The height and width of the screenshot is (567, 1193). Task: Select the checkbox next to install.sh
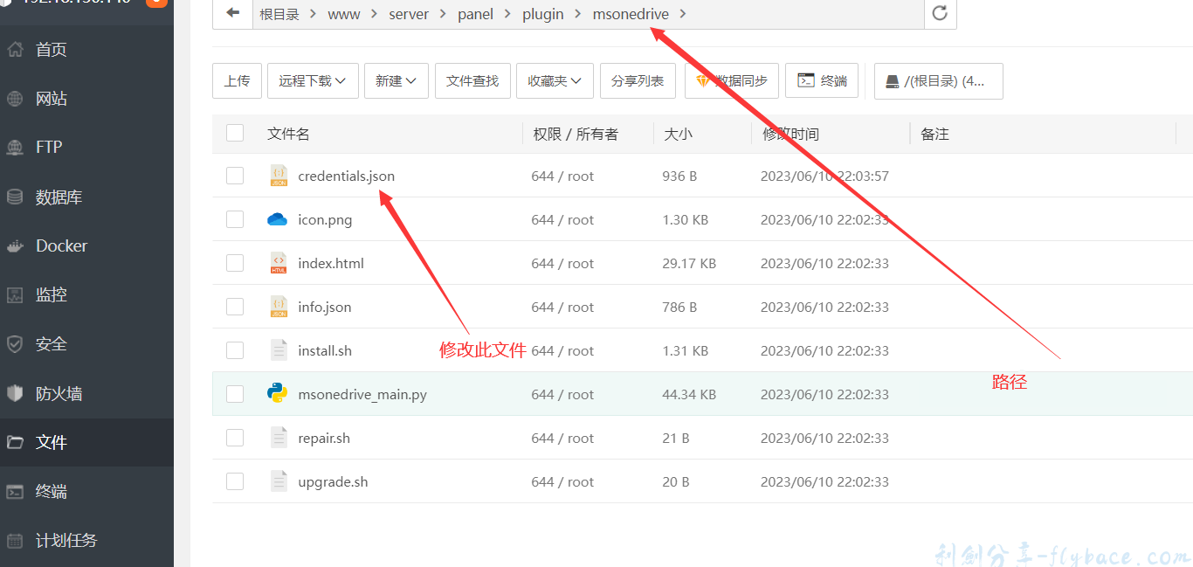point(235,350)
